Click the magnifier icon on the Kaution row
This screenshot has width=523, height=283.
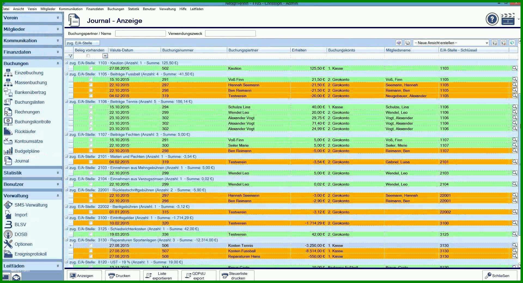515,68
